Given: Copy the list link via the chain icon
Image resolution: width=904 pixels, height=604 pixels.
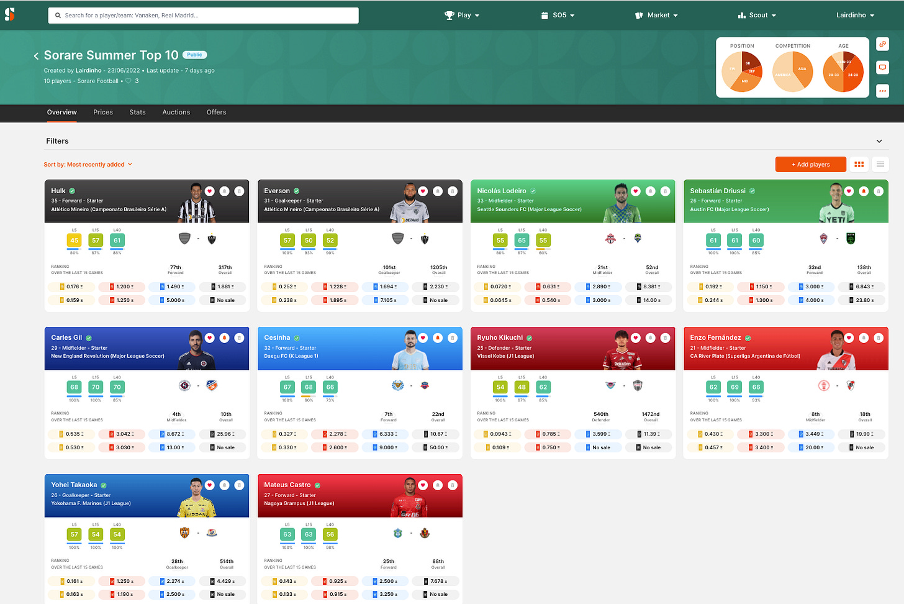Looking at the screenshot, I should tap(882, 43).
